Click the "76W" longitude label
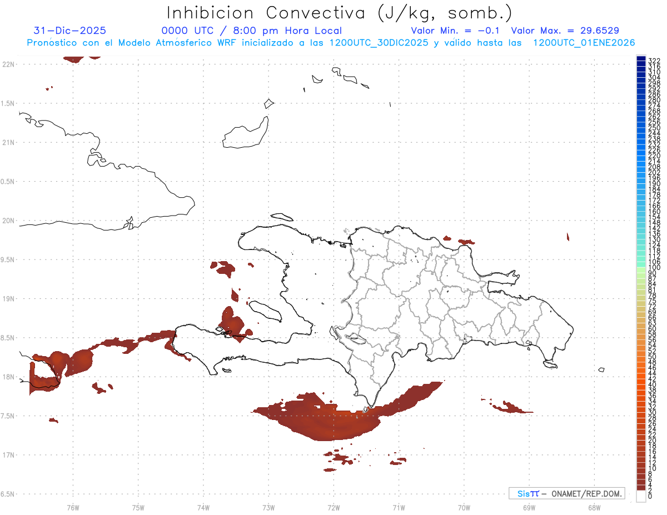This screenshot has width=667, height=515. pyautogui.click(x=73, y=507)
